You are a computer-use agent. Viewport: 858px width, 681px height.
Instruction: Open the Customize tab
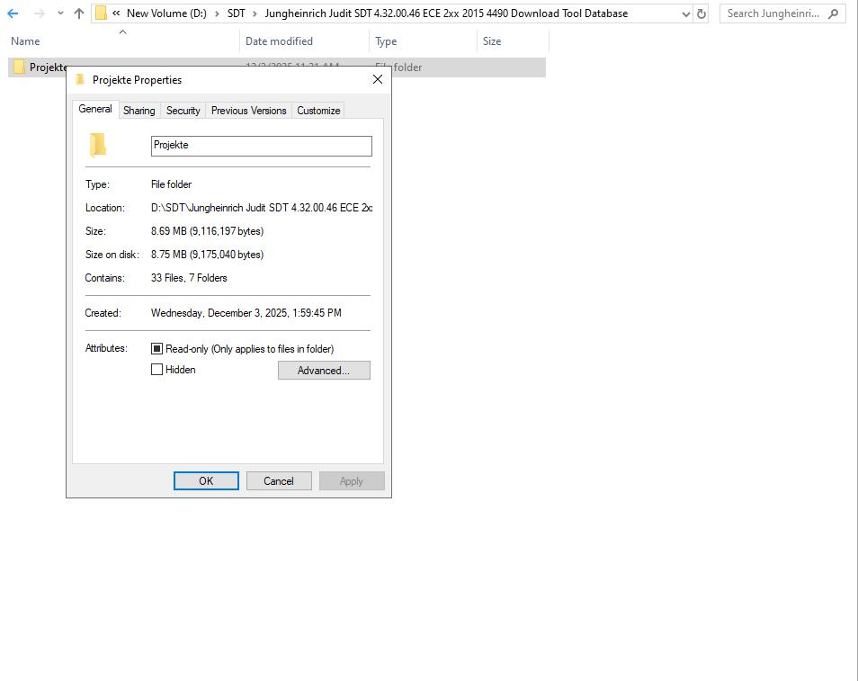pyautogui.click(x=318, y=111)
